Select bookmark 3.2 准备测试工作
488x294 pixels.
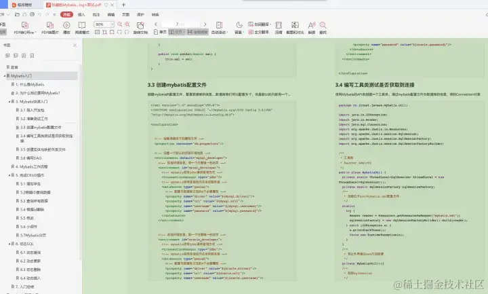tap(35, 119)
